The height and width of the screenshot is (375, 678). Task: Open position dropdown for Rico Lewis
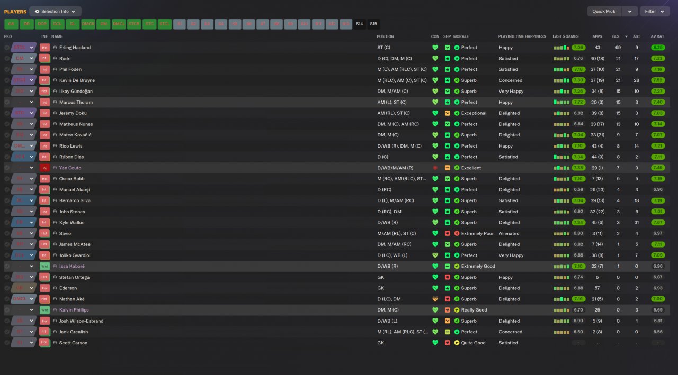tap(31, 146)
